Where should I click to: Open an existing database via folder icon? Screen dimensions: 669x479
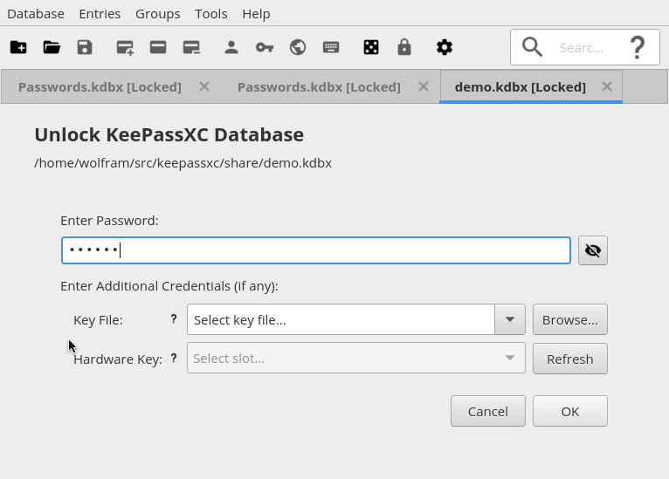52,47
